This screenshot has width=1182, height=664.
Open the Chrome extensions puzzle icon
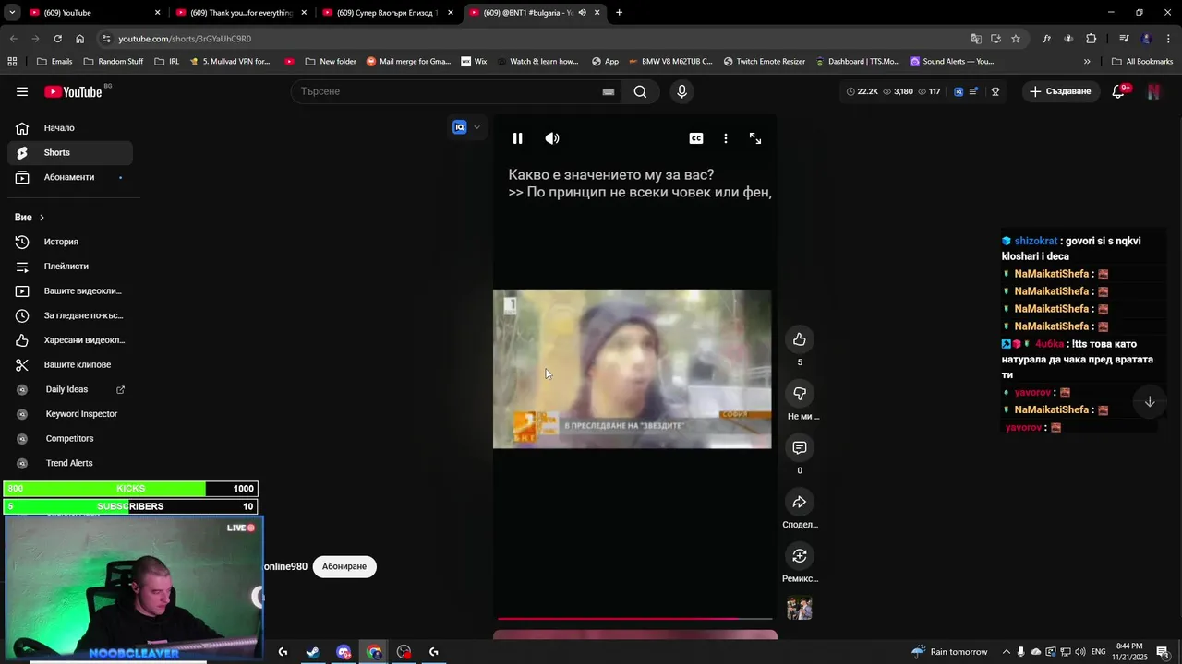[1092, 39]
